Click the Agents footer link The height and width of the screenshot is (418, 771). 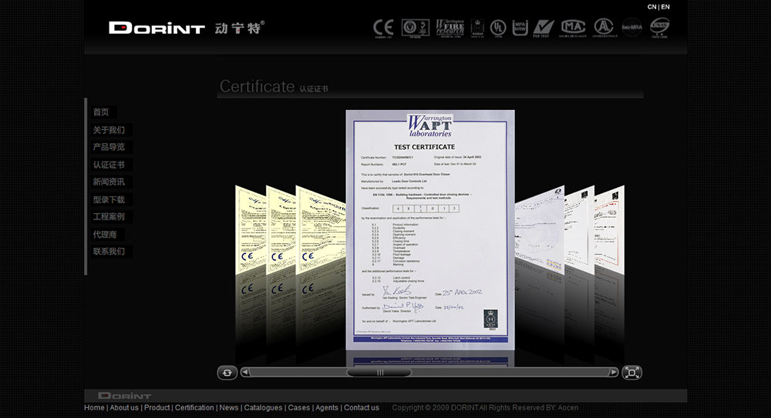[327, 408]
